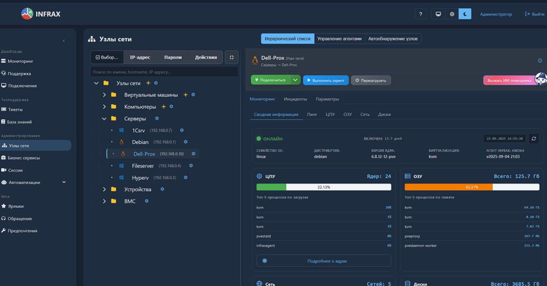This screenshot has height=286, width=547.
Task: Expand the Виртуальные машины folder
Action: (104, 95)
